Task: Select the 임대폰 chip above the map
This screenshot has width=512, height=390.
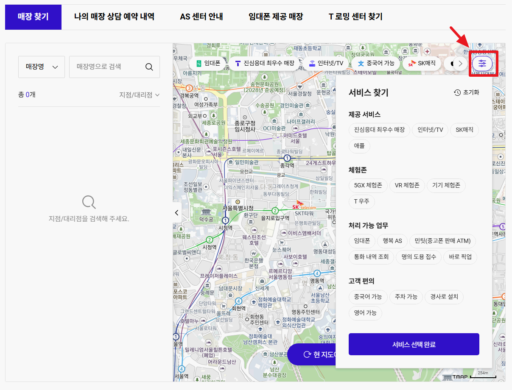Action: coord(208,64)
